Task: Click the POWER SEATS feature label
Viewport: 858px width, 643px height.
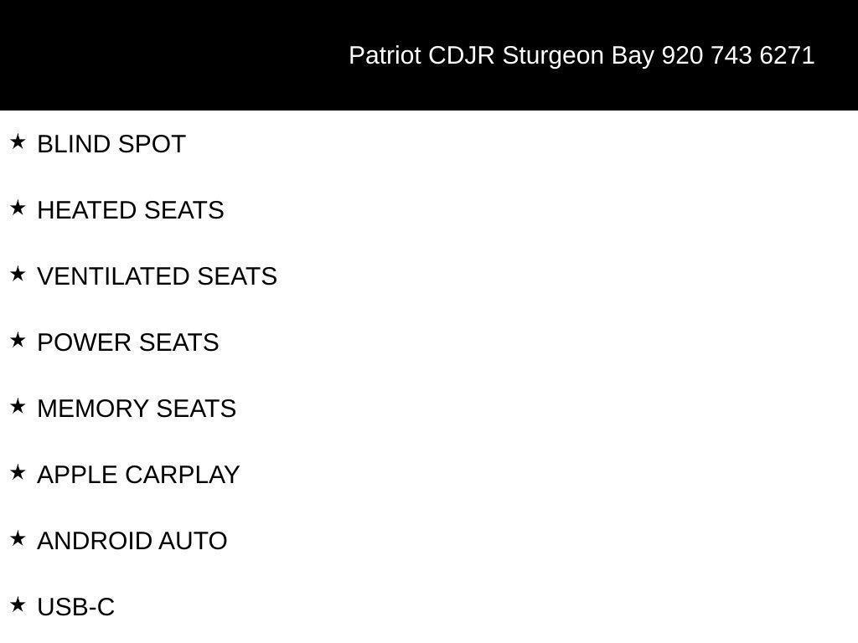Action: coord(128,342)
